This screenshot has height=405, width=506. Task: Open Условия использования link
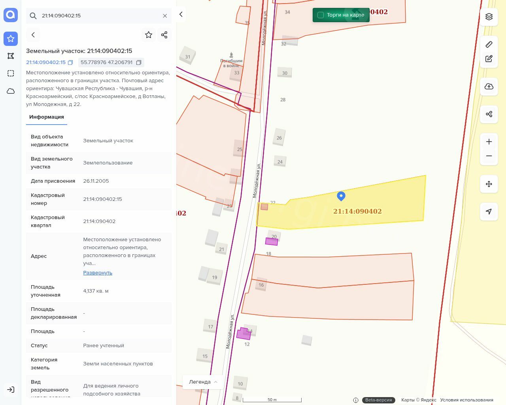466,400
